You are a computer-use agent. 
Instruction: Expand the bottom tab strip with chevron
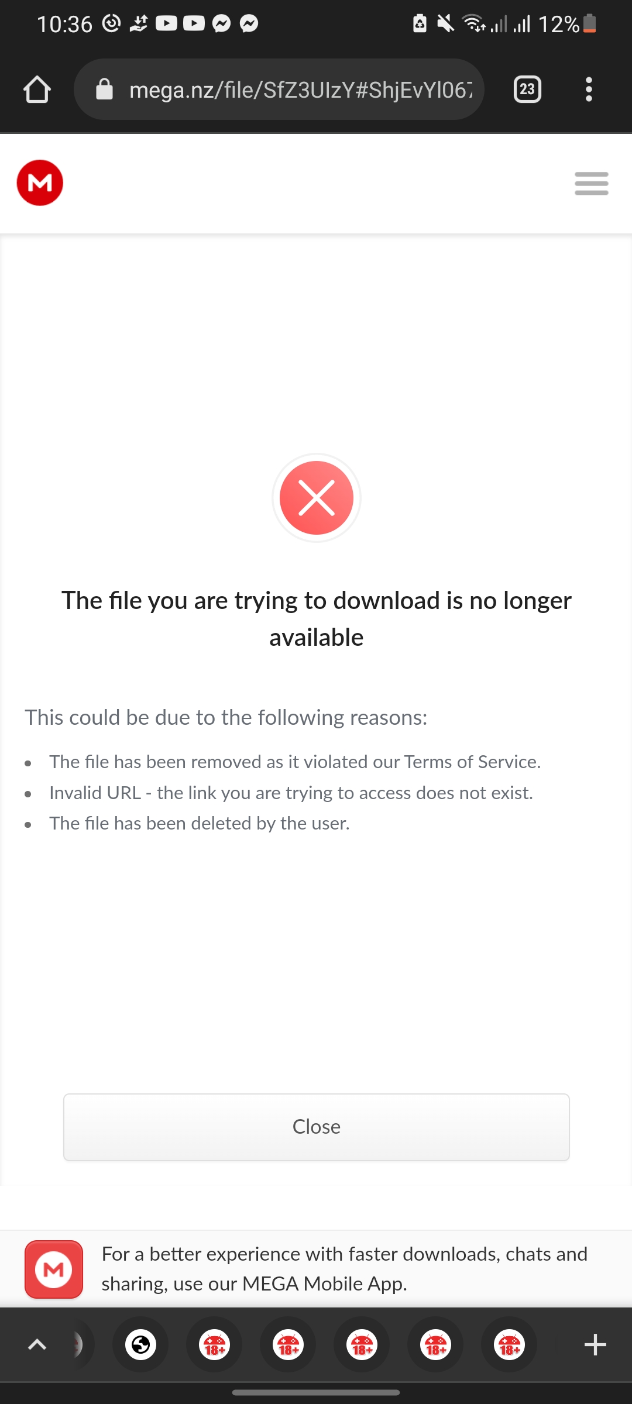point(37,1344)
